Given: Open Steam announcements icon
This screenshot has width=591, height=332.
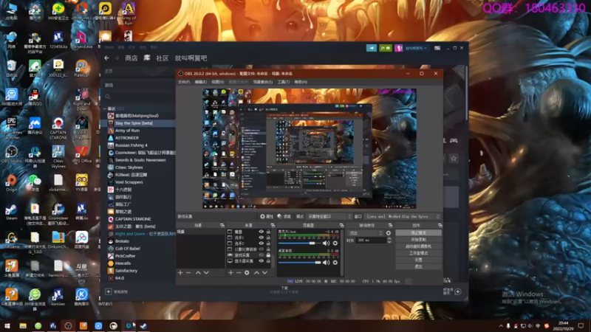Looking at the screenshot, I should 372,48.
